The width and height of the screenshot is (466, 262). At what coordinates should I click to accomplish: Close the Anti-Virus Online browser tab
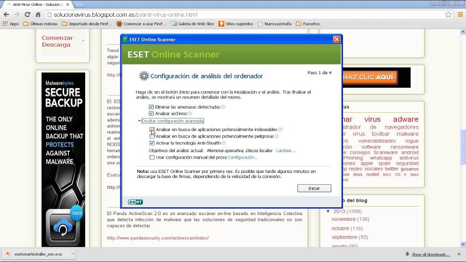(67, 4)
